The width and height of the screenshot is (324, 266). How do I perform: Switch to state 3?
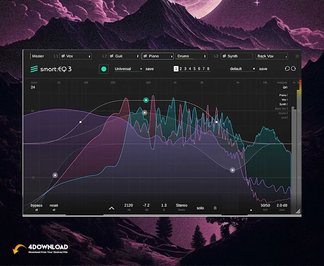(185, 69)
